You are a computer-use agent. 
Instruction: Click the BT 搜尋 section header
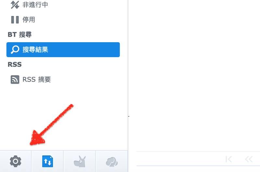[19, 35]
